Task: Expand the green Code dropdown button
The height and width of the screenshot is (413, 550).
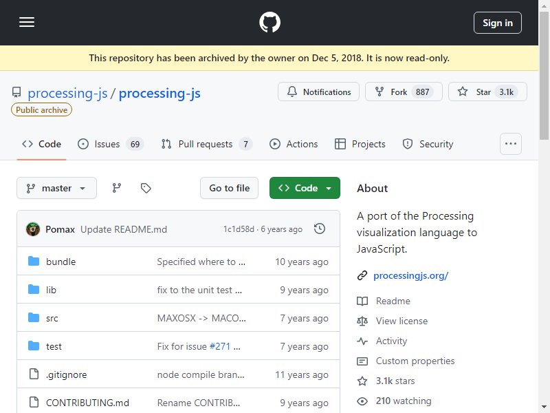Action: coord(305,188)
